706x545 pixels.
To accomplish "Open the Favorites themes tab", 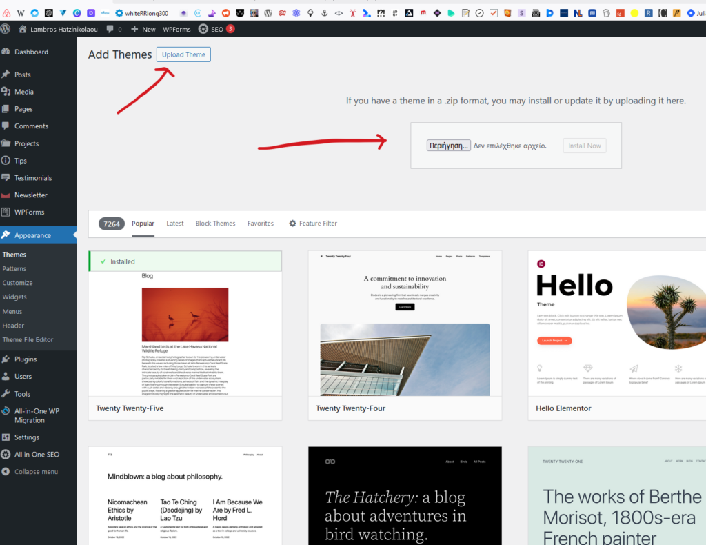I will [x=261, y=224].
